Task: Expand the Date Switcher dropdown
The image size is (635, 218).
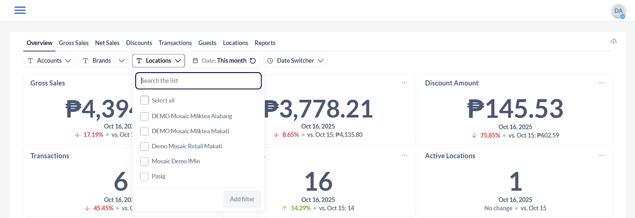Action: point(295,61)
